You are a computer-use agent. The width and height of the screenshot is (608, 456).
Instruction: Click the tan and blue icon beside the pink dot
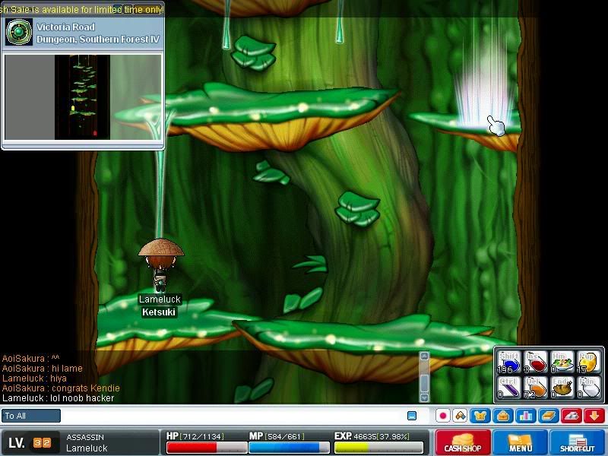pos(461,416)
